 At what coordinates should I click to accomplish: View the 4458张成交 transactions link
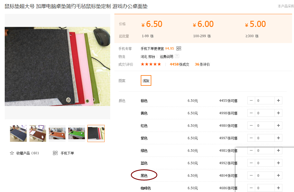(x=179, y=64)
